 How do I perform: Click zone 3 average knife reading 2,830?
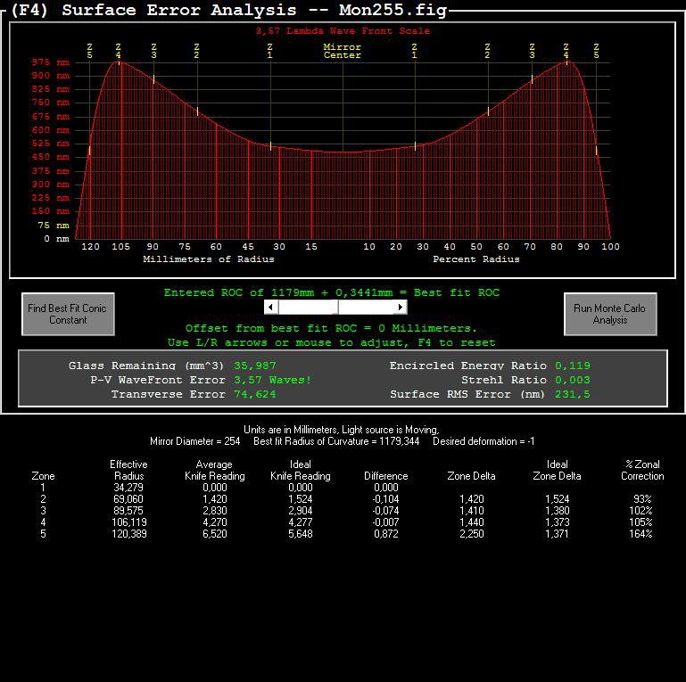(214, 511)
